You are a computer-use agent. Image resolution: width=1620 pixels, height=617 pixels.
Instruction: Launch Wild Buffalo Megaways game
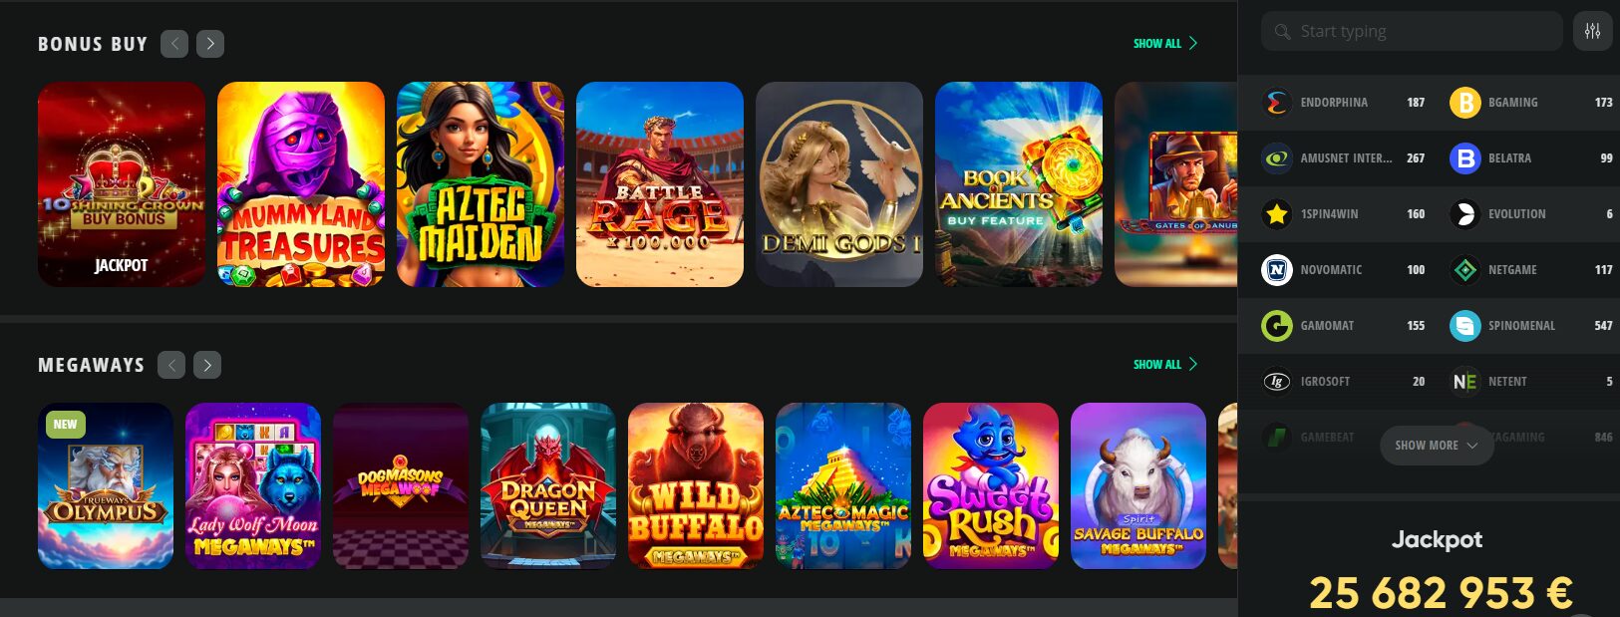click(x=696, y=486)
